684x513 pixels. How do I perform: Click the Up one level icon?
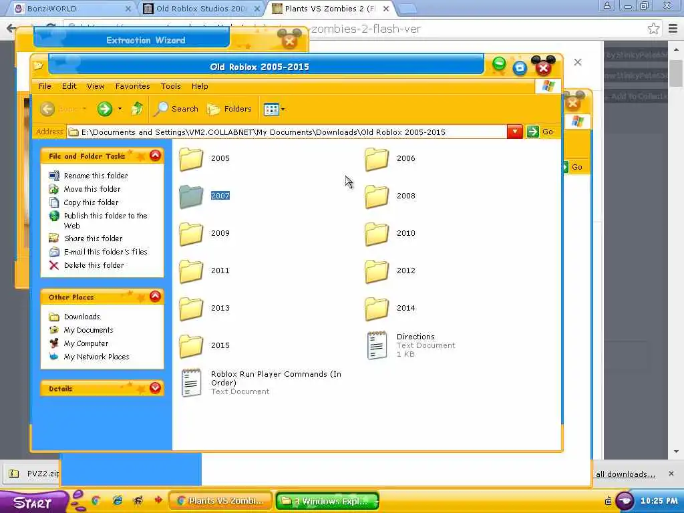tap(137, 109)
